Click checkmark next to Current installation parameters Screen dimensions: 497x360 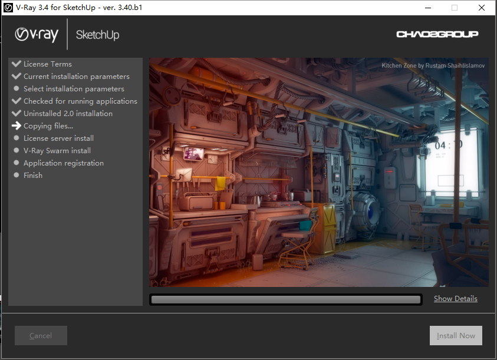[17, 76]
